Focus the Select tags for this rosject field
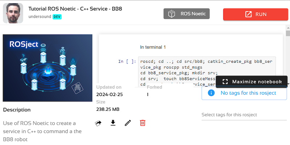The width and height of the screenshot is (290, 145). pyautogui.click(x=244, y=115)
